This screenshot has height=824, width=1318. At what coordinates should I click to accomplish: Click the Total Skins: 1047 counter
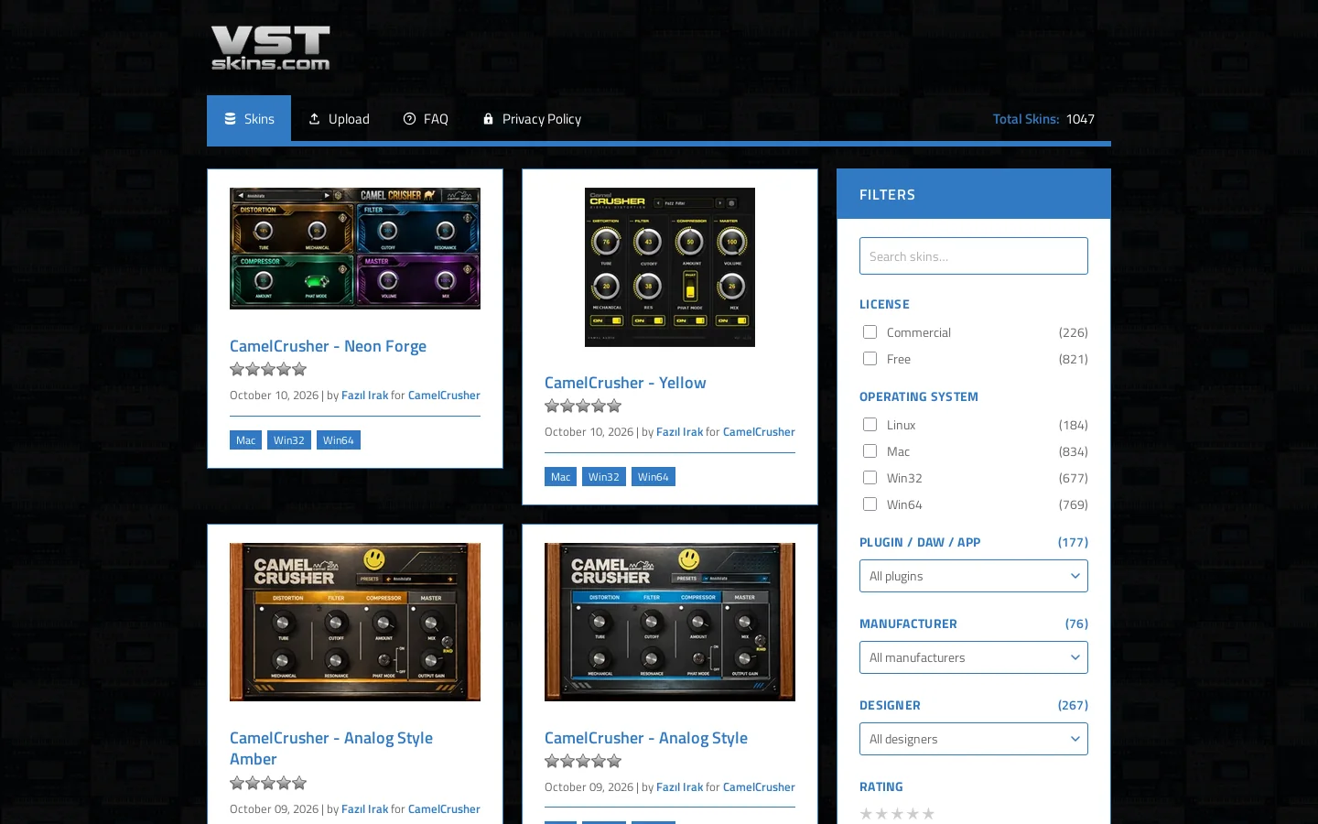(1043, 119)
